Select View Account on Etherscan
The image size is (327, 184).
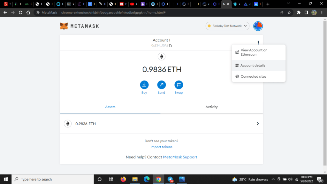pyautogui.click(x=259, y=52)
